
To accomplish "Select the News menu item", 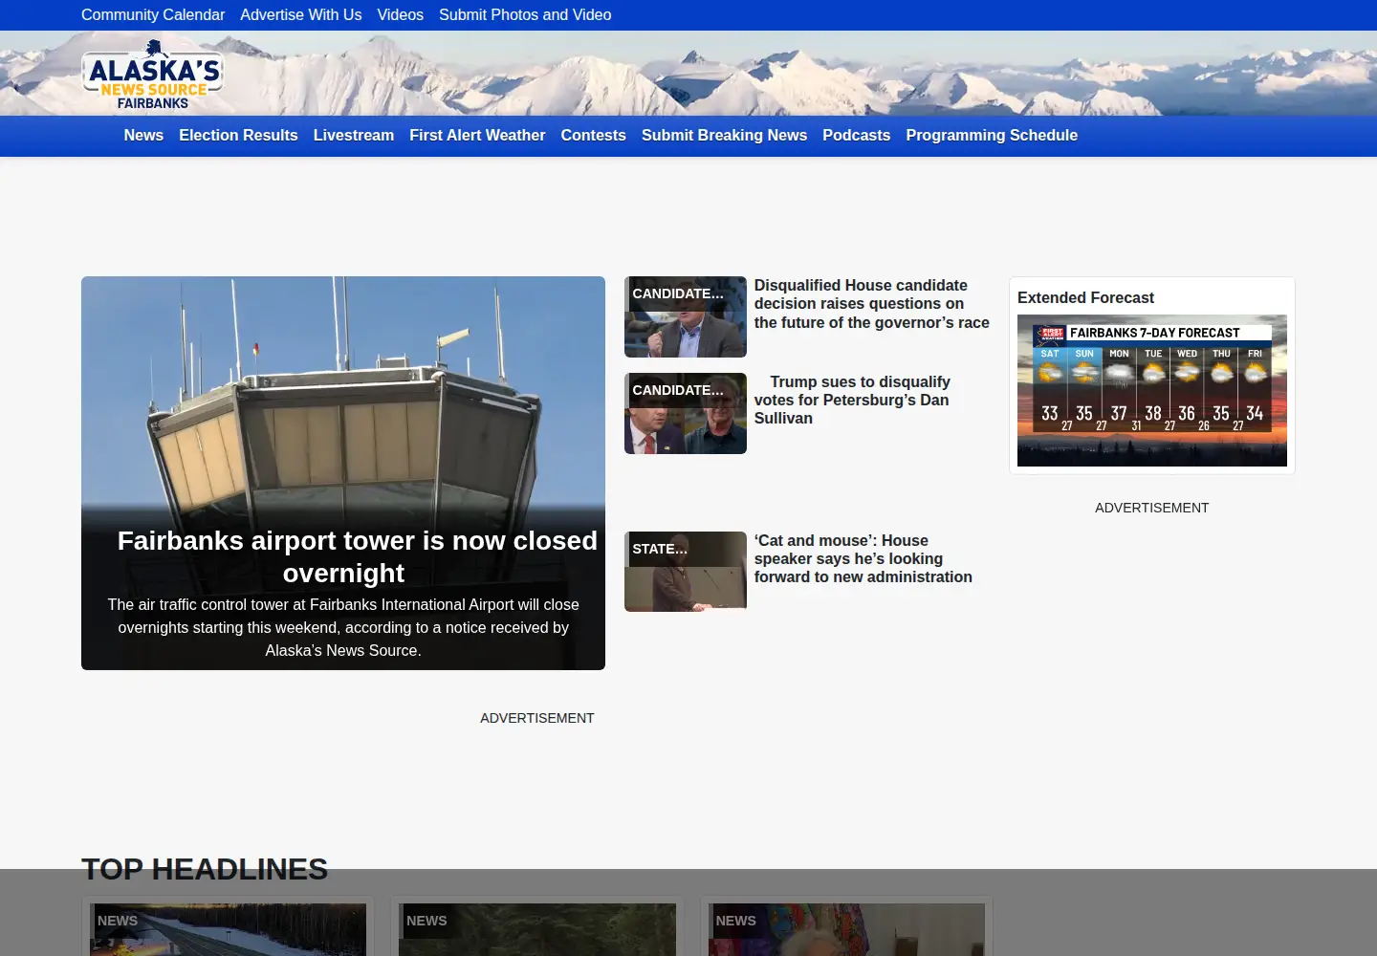I will click(143, 136).
